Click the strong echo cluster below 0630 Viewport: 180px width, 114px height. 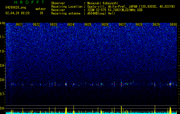coord(170,84)
